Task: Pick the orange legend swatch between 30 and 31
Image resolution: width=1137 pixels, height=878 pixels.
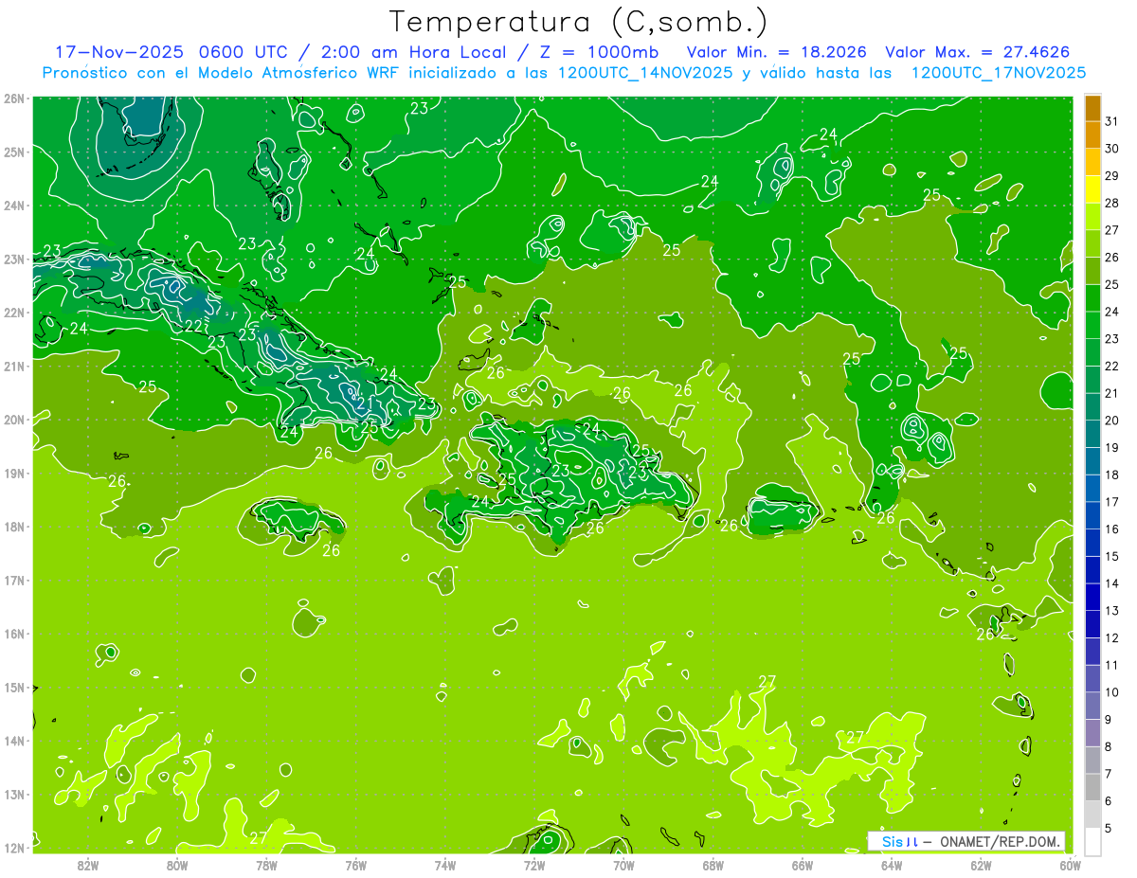Action: (1092, 135)
